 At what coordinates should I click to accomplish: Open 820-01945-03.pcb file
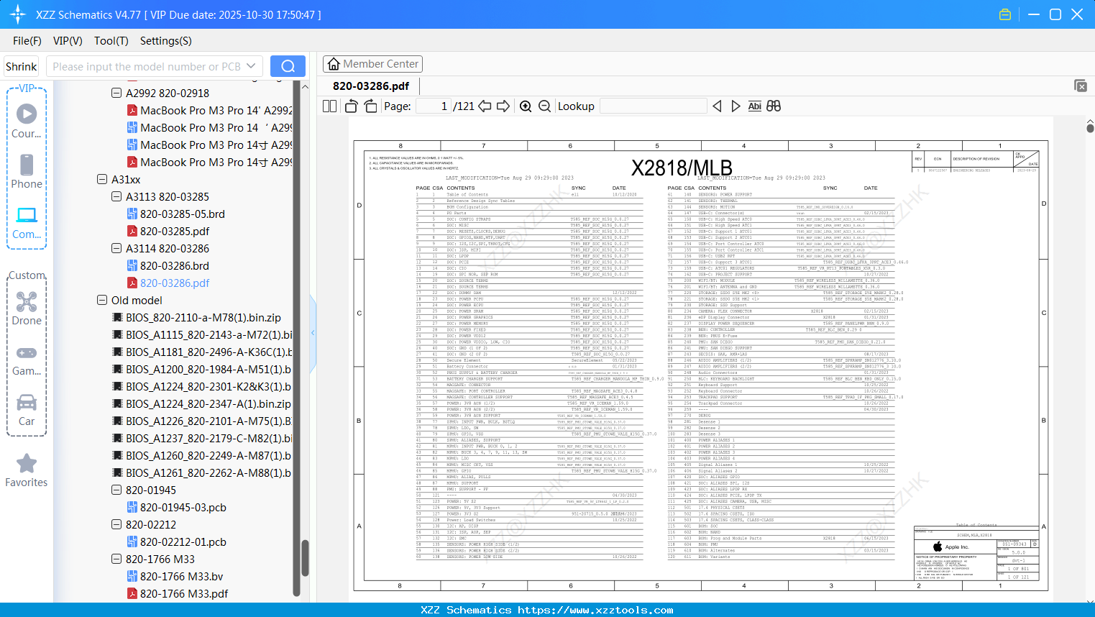pyautogui.click(x=183, y=507)
